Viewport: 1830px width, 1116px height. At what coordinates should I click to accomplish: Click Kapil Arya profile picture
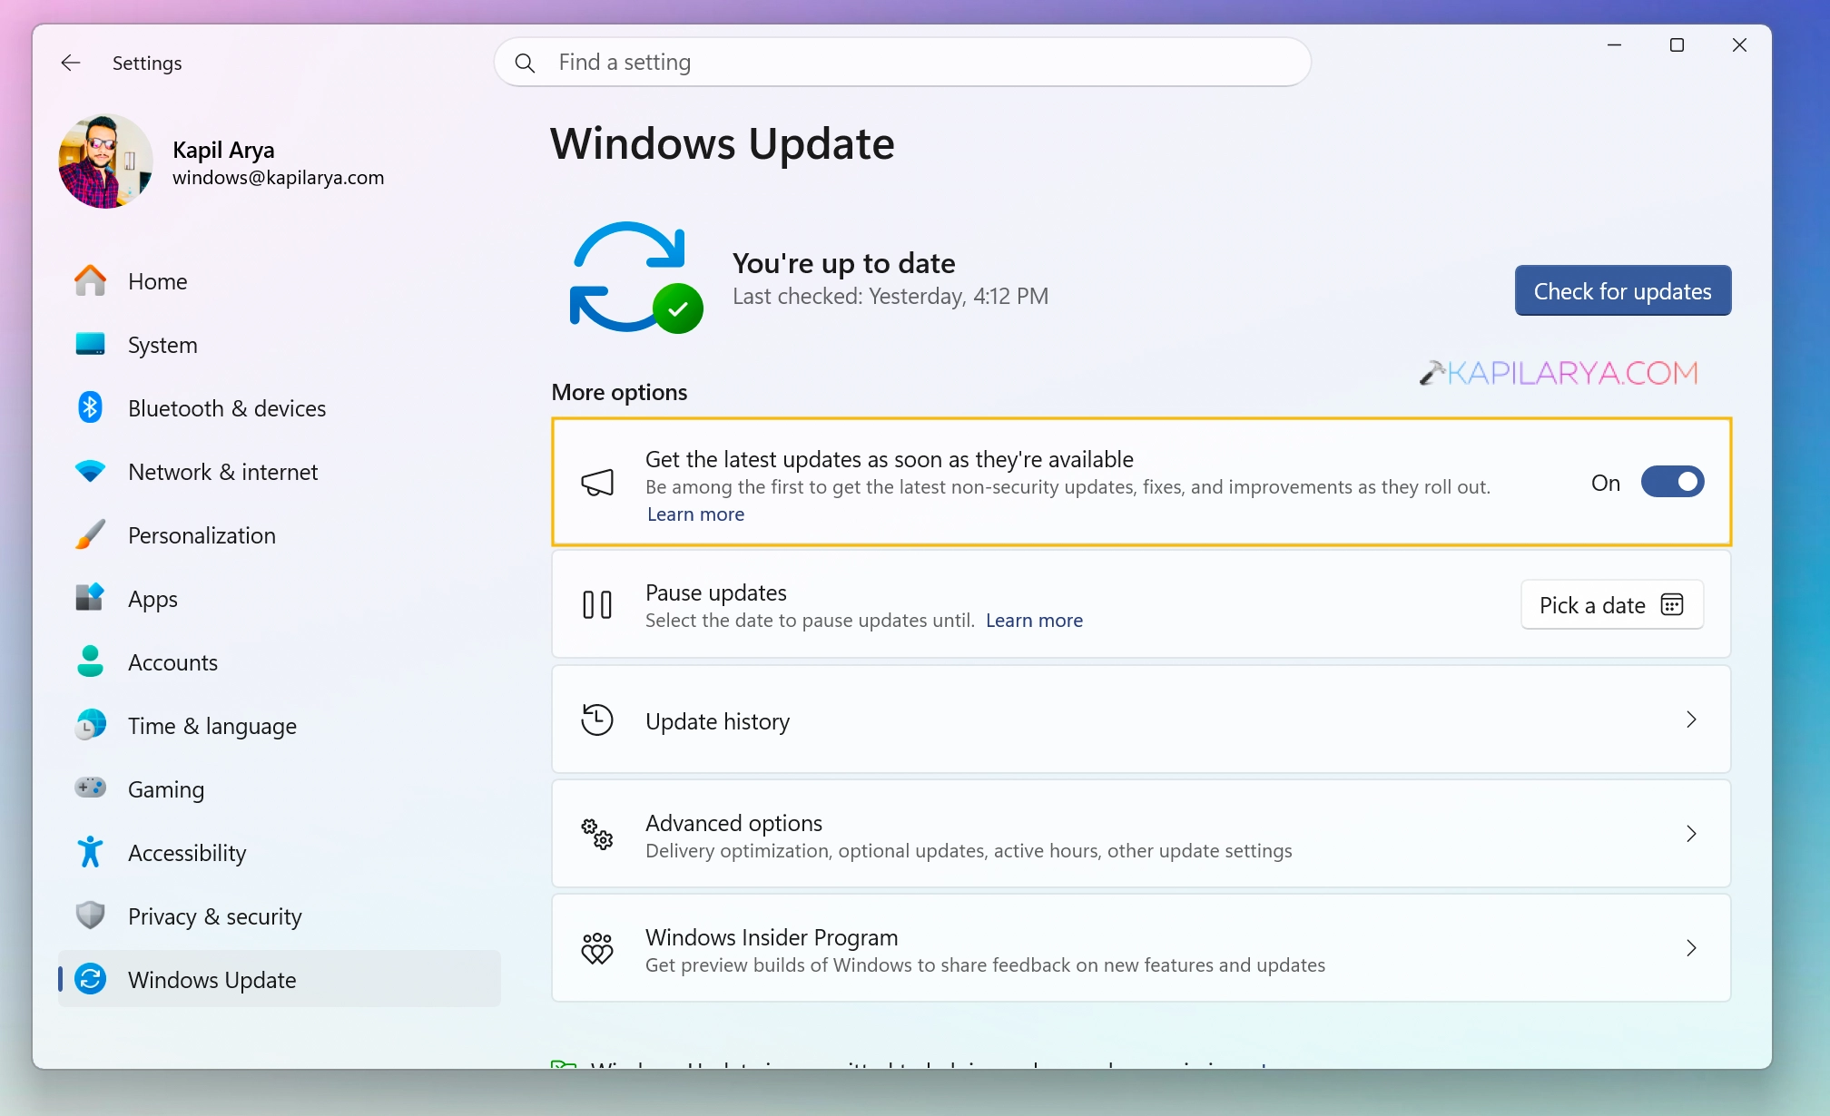click(105, 162)
